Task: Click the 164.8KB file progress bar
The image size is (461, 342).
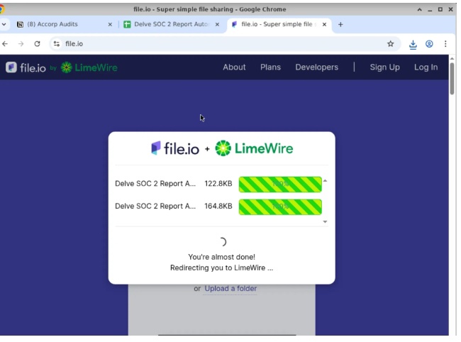Action: click(280, 207)
